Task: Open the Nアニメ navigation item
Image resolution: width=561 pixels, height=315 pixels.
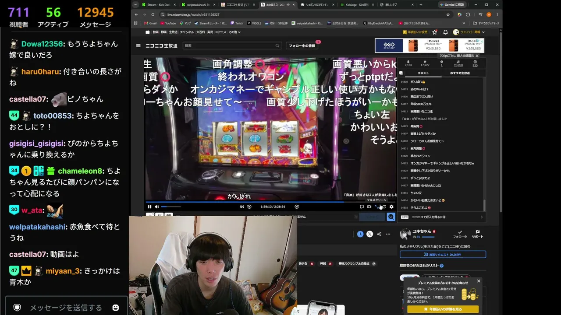Action: click(x=220, y=32)
